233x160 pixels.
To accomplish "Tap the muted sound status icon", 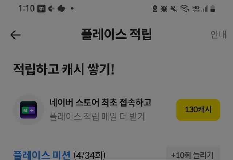I will point(174,9).
